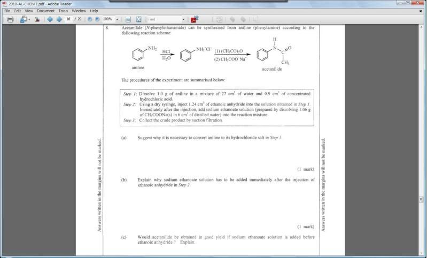Click the last greyed-out toolbar icon

pyautogui.click(x=255, y=19)
